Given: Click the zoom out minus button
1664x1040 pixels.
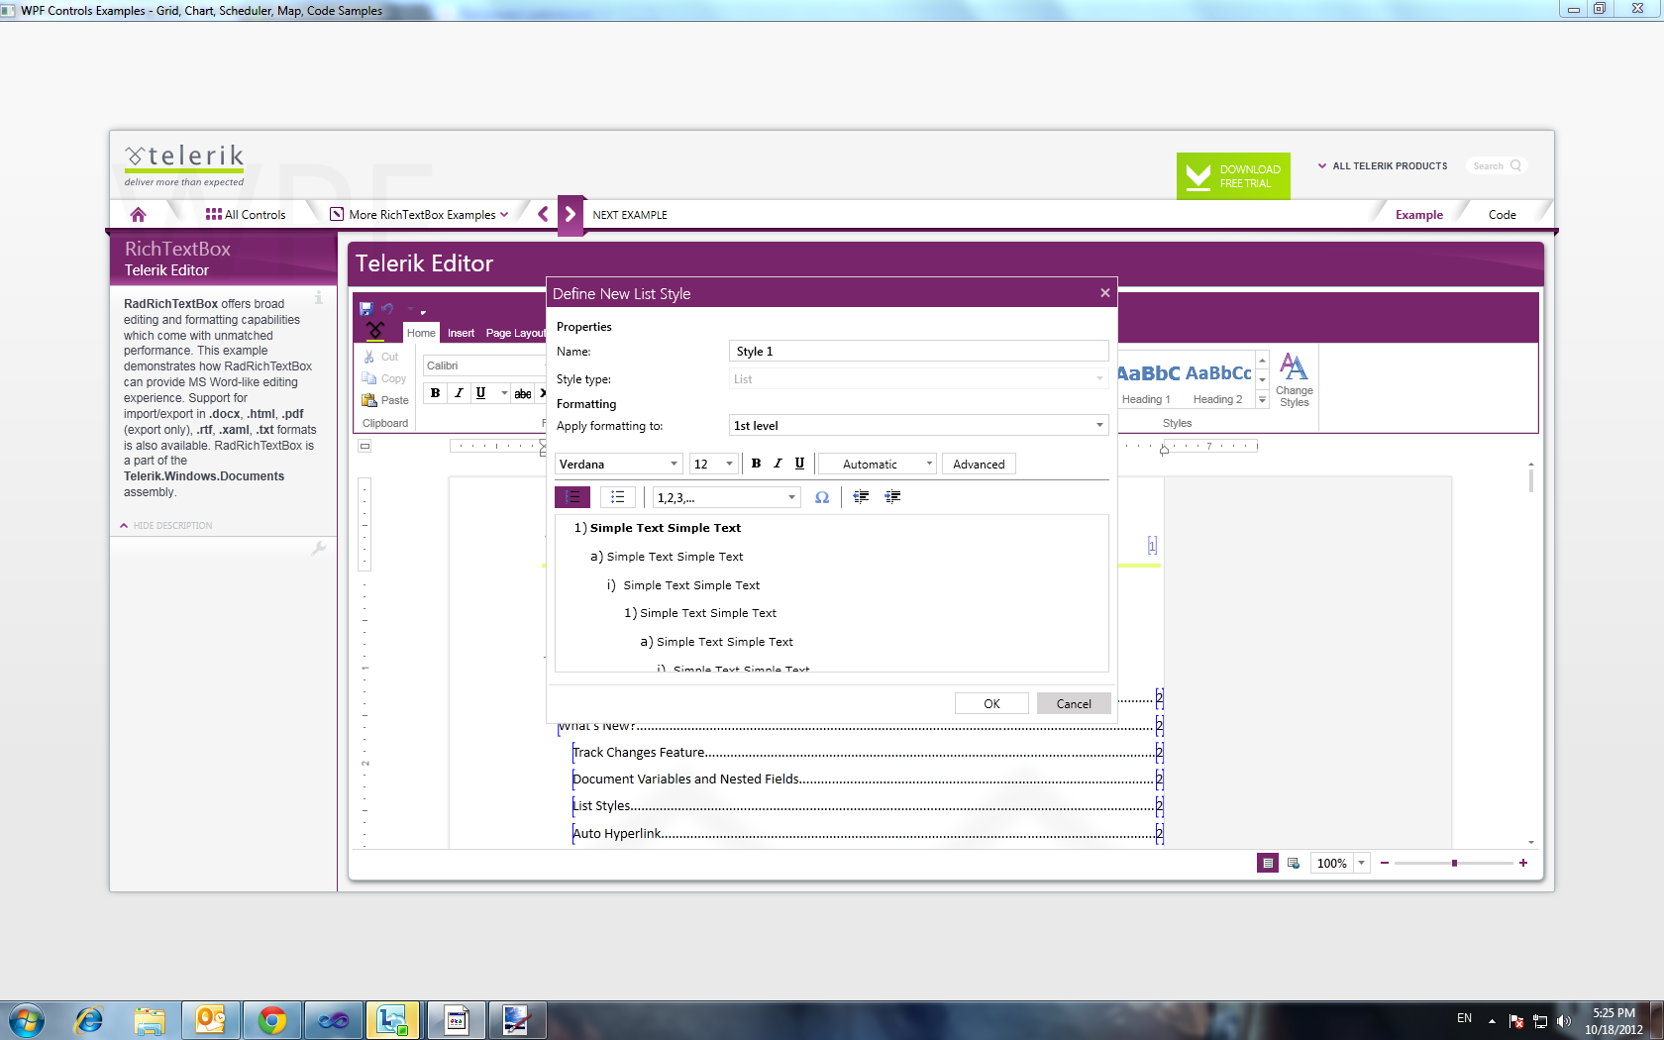Looking at the screenshot, I should click(x=1385, y=863).
